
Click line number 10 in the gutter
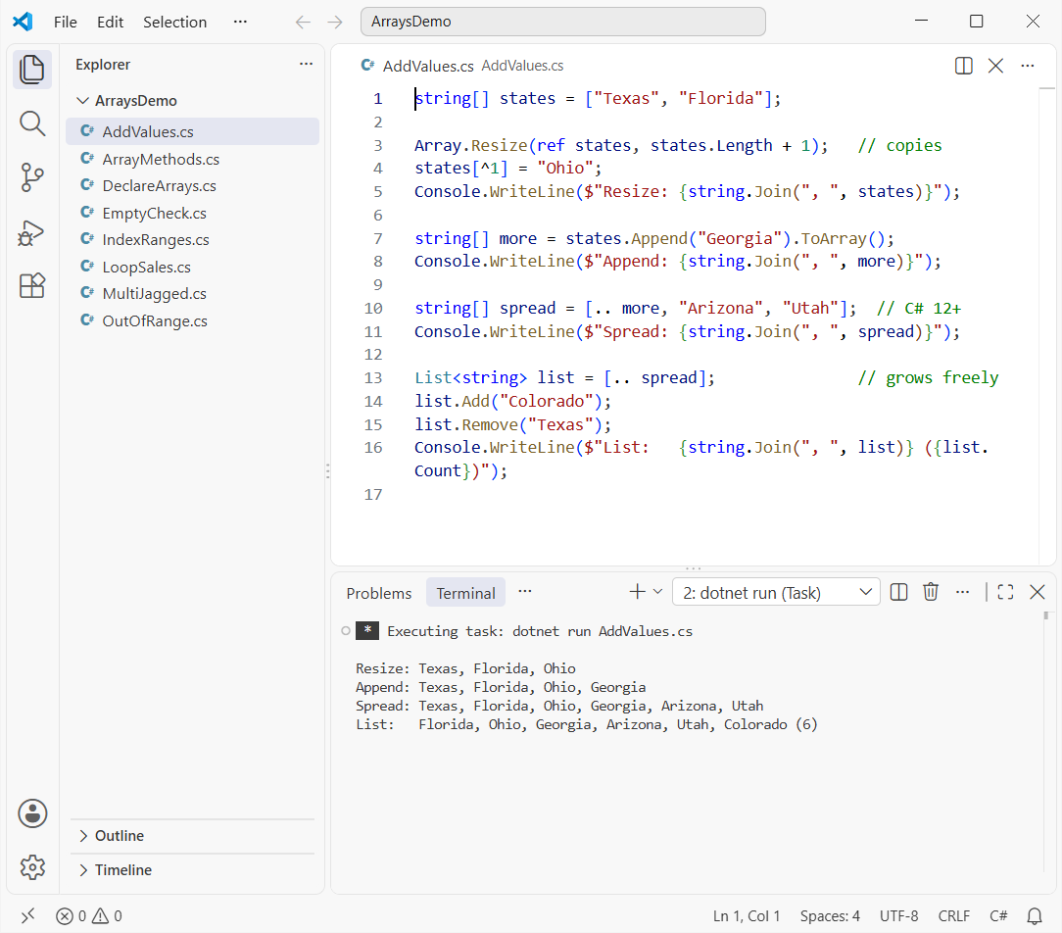(x=373, y=309)
